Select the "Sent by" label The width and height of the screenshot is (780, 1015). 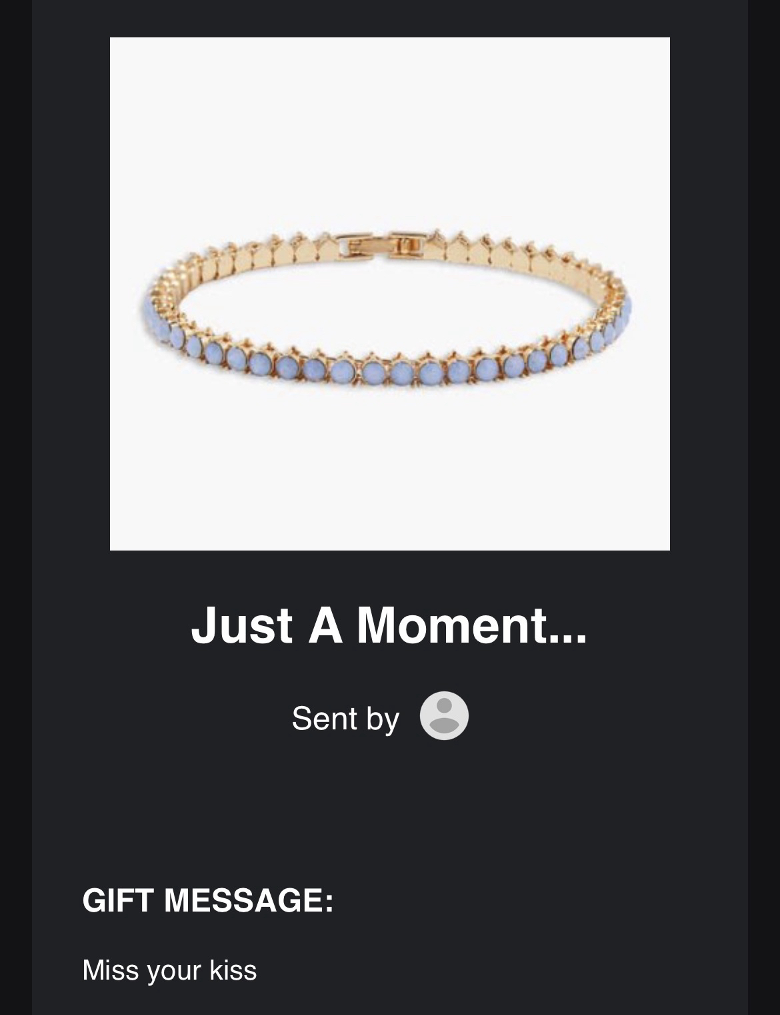pos(345,718)
